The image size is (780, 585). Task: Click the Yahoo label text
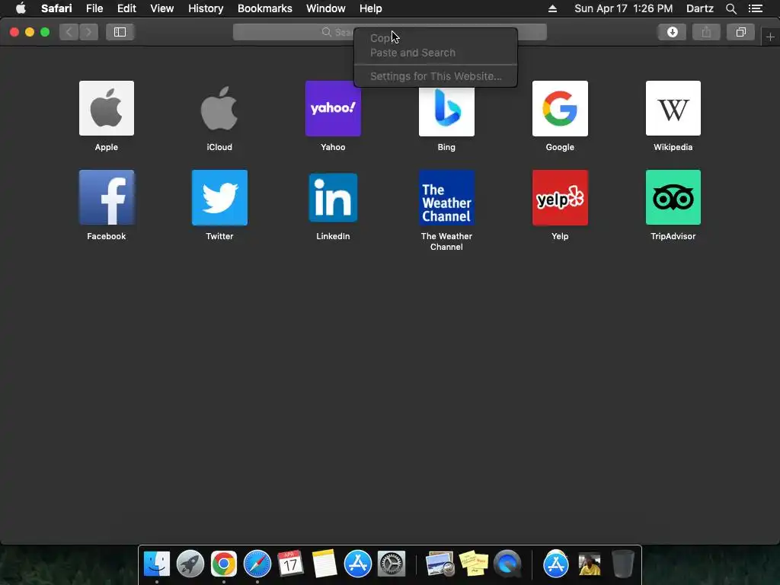coord(333,147)
